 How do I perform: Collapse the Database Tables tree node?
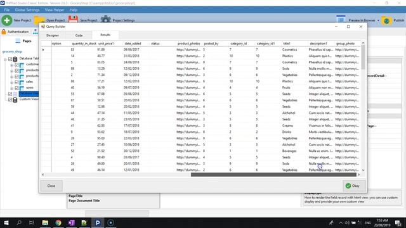5,60
